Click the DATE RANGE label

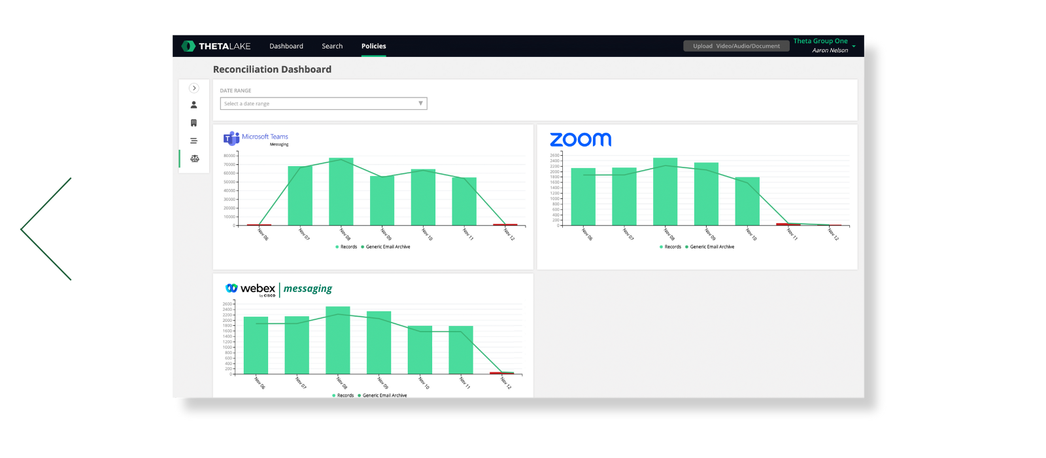click(x=235, y=91)
